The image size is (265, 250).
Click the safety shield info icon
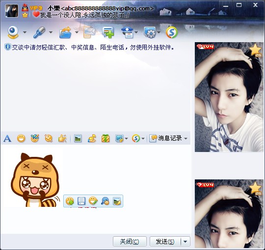pos(7,47)
